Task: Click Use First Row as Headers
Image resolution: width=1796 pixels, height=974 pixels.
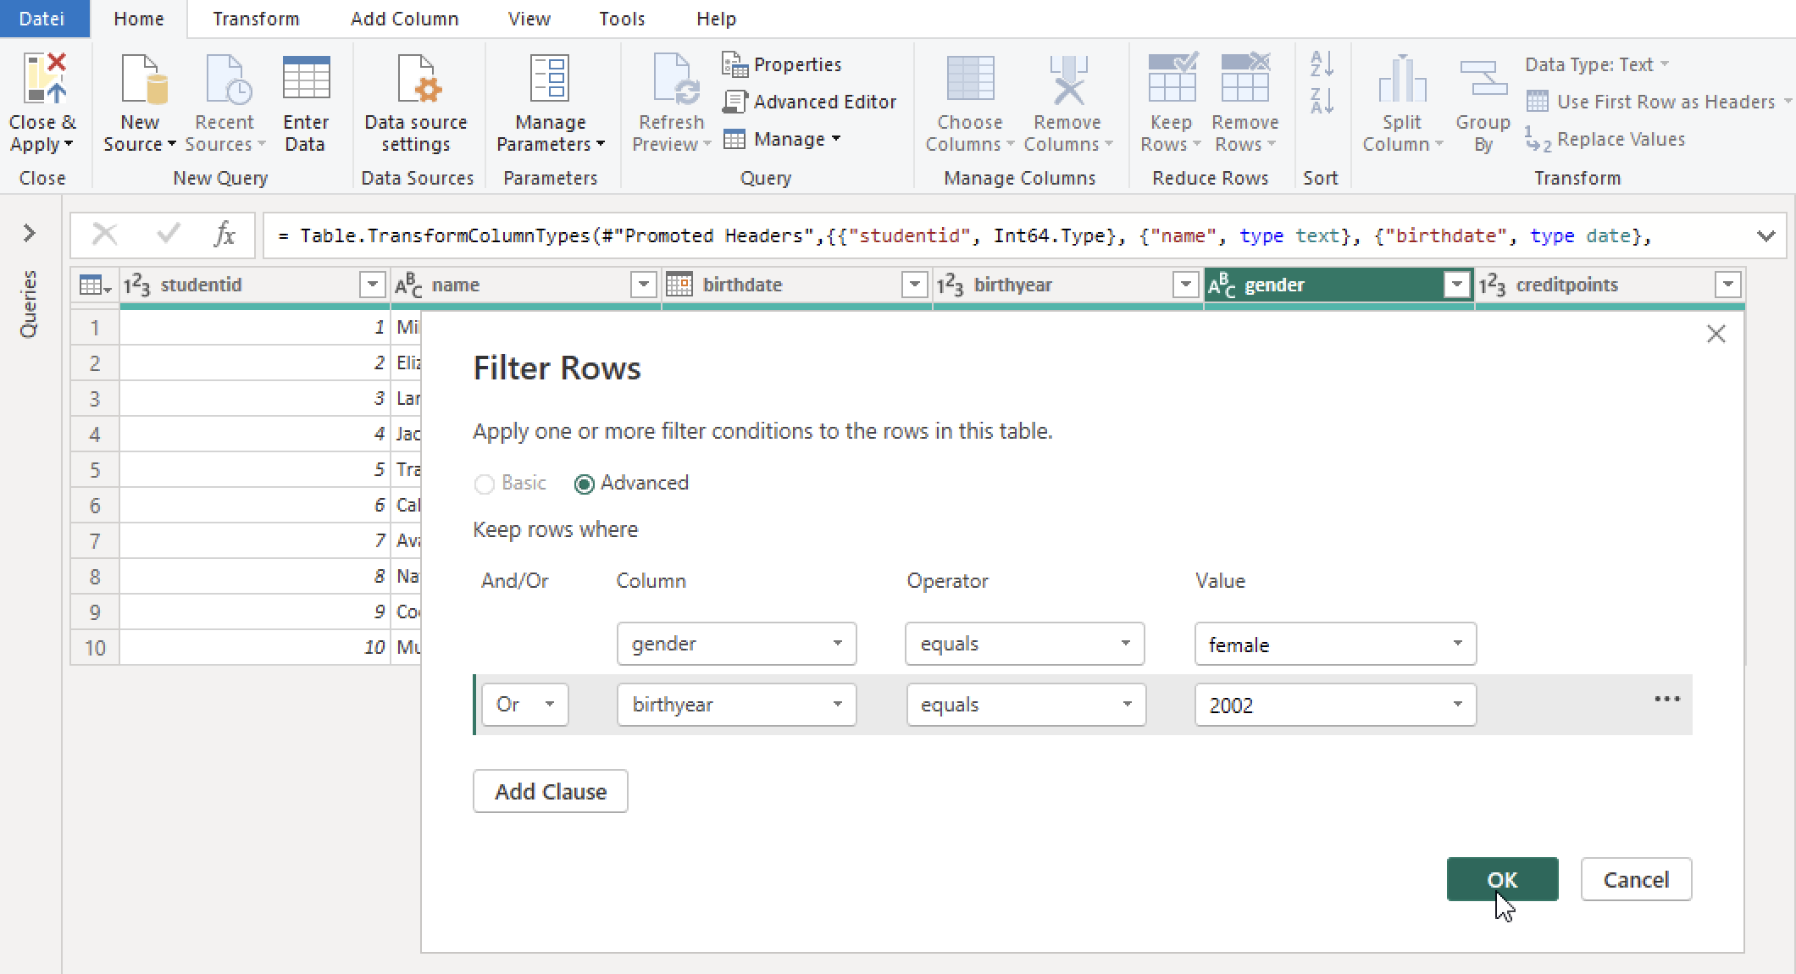Action: coord(1660,101)
